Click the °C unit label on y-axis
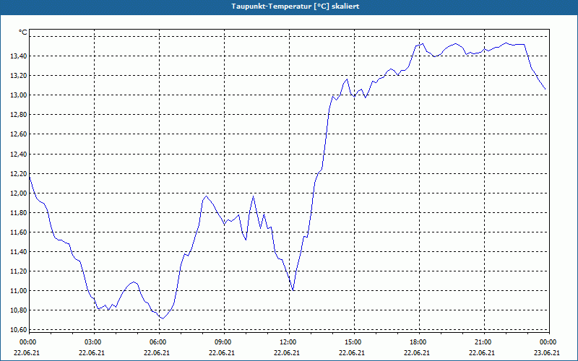This screenshot has width=578, height=361. (x=23, y=32)
